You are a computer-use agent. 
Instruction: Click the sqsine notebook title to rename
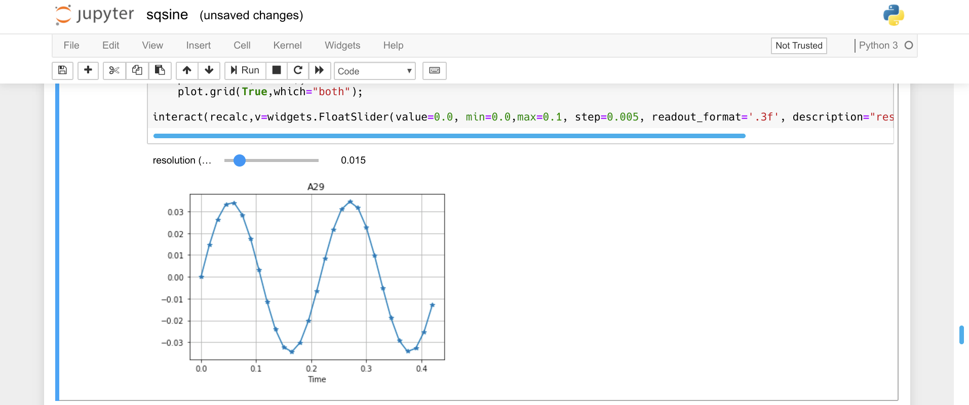pos(167,15)
